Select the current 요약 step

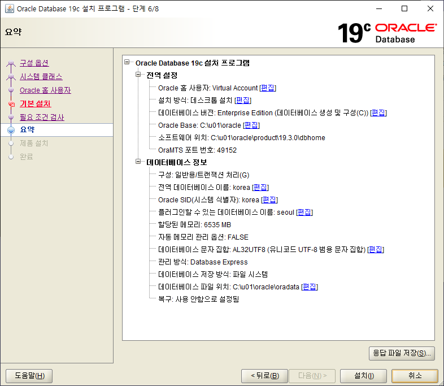click(27, 130)
